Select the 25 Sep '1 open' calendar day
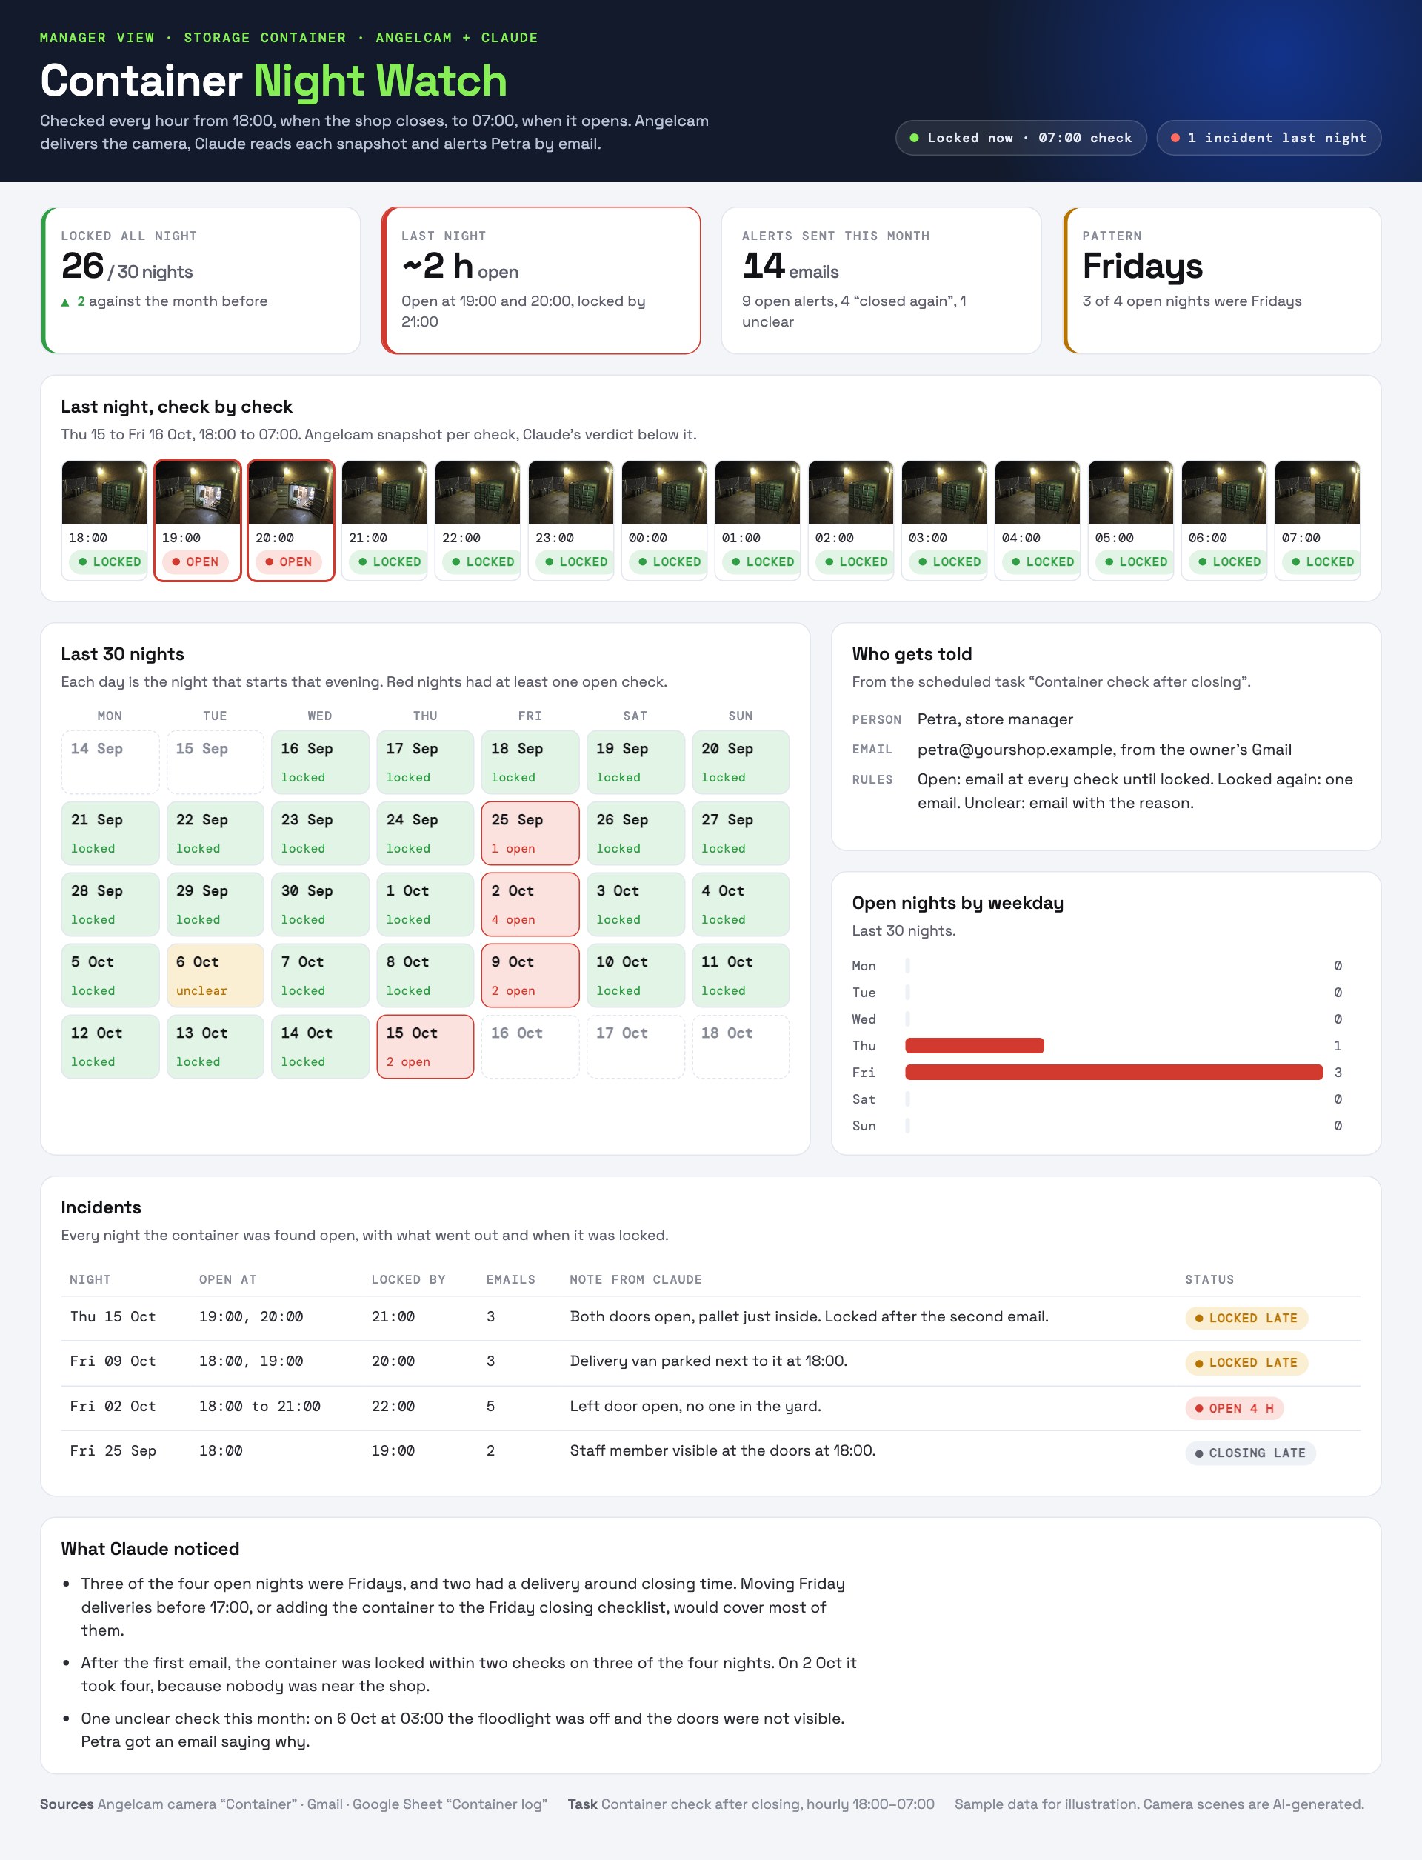 530,833
